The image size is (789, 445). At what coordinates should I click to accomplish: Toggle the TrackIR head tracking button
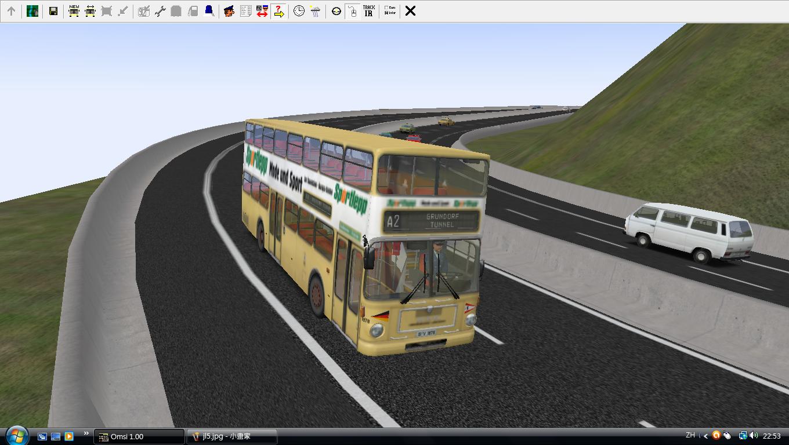[368, 11]
